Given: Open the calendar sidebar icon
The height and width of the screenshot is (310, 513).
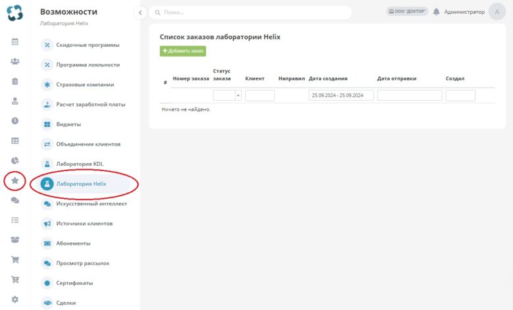Looking at the screenshot, I should (15, 41).
